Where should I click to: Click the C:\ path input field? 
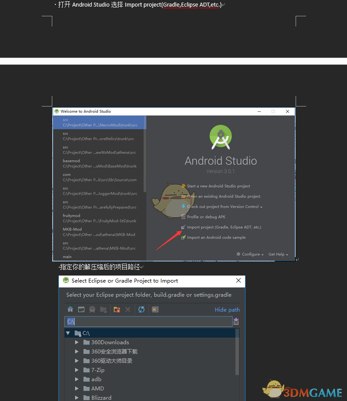pyautogui.click(x=148, y=321)
